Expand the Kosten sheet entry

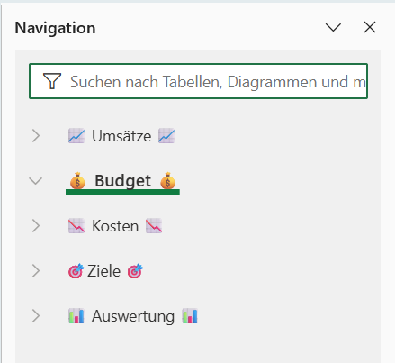[36, 226]
